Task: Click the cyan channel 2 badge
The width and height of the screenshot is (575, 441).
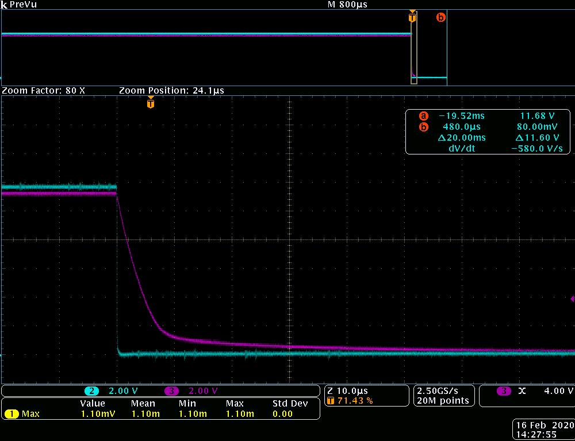Action: 92,391
